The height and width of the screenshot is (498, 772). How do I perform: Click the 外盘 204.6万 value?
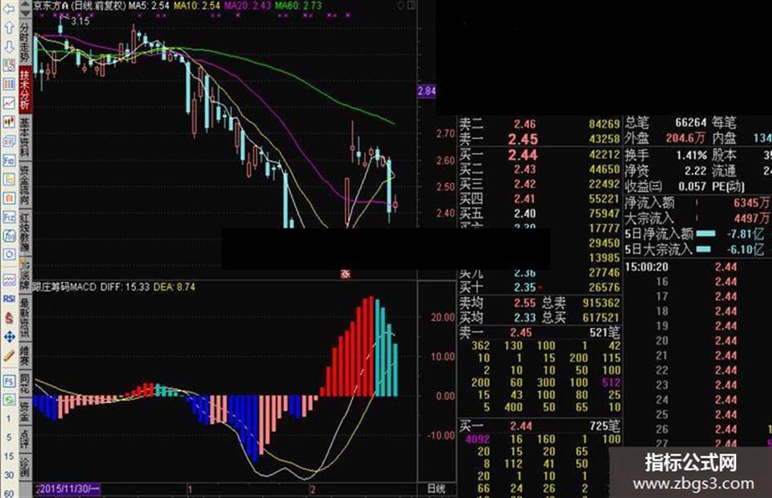pos(686,138)
